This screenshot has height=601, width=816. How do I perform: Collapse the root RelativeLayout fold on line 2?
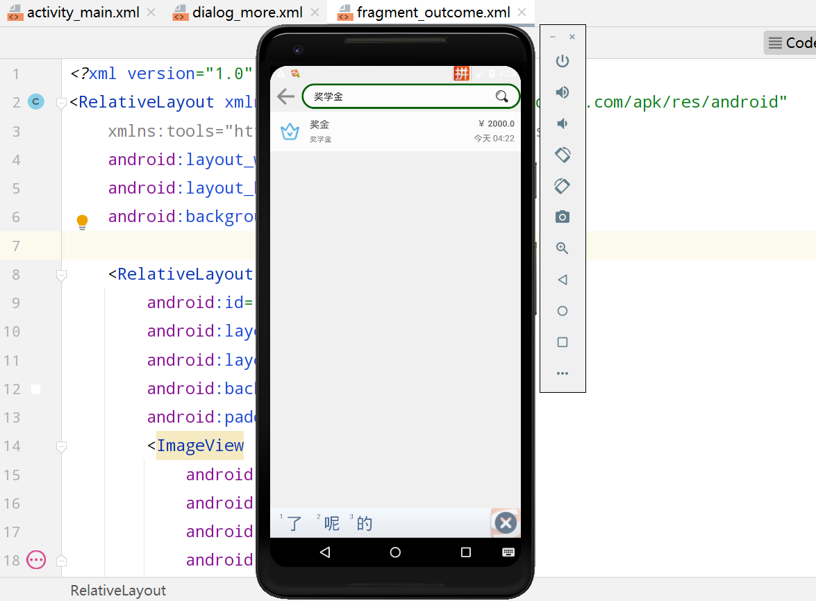tap(61, 103)
